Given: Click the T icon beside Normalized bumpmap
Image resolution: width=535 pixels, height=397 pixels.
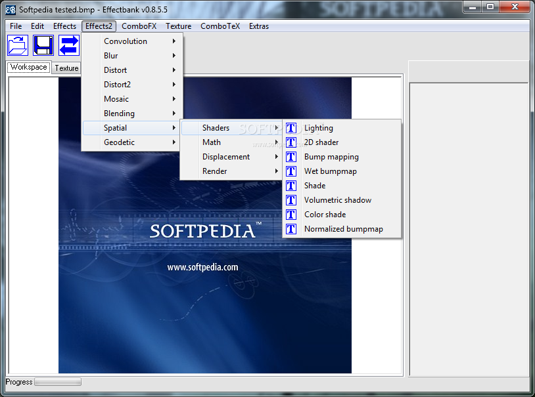Looking at the screenshot, I should 291,229.
